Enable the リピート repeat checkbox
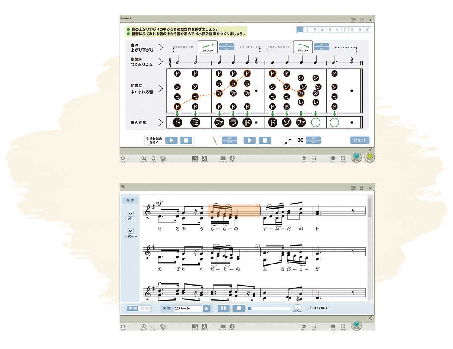453x349 pixels. (298, 307)
